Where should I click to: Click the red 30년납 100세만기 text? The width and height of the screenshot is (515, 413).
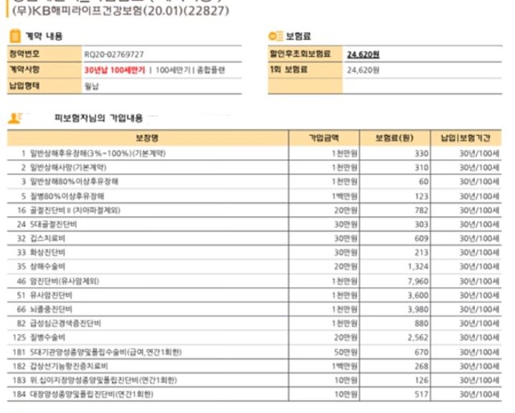(115, 70)
